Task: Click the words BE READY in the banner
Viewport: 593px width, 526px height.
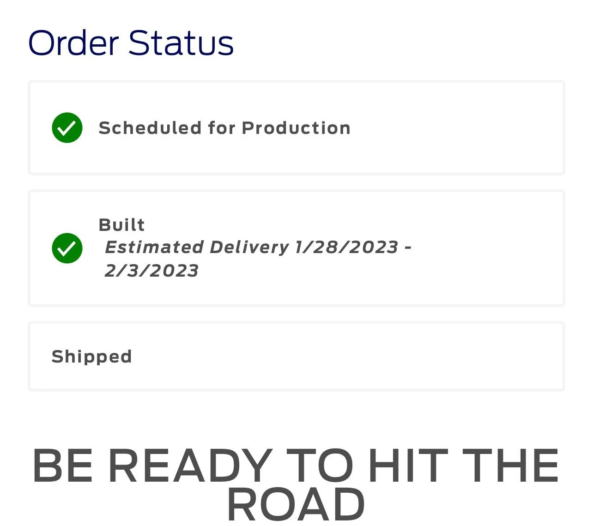Action: coord(152,466)
